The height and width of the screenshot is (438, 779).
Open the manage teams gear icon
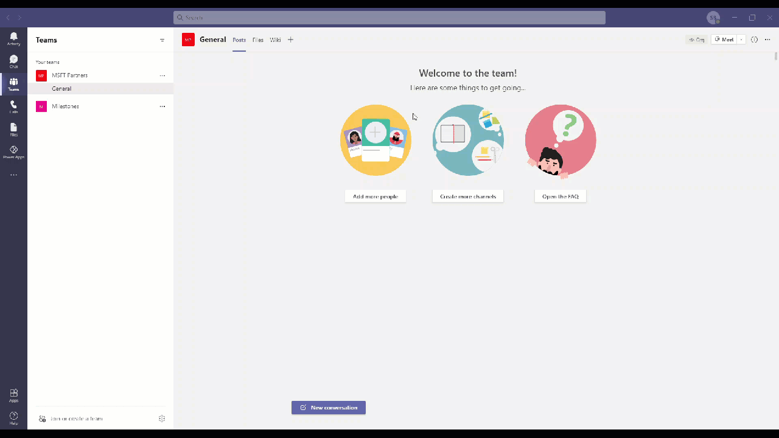162,419
